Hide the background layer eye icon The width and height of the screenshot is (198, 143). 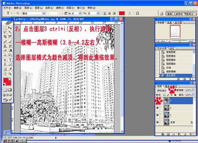coord(157,122)
